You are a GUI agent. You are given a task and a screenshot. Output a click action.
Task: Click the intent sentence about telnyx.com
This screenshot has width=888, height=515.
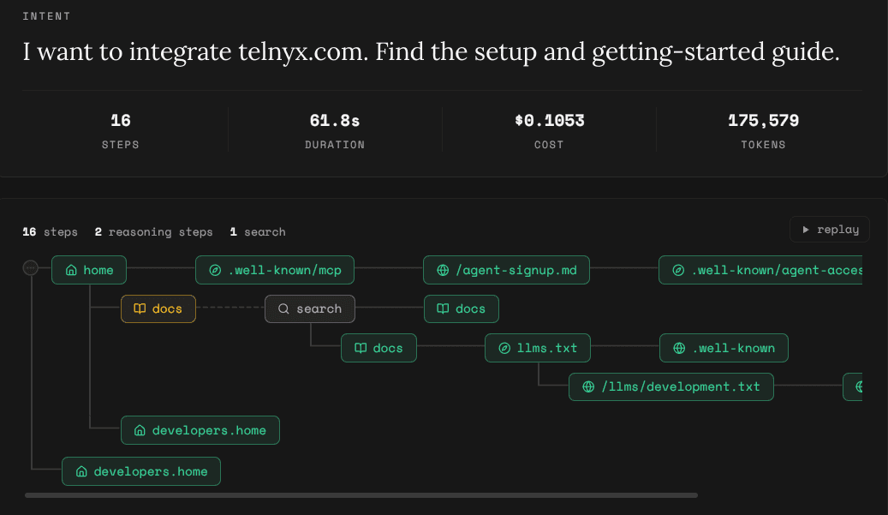[431, 52]
